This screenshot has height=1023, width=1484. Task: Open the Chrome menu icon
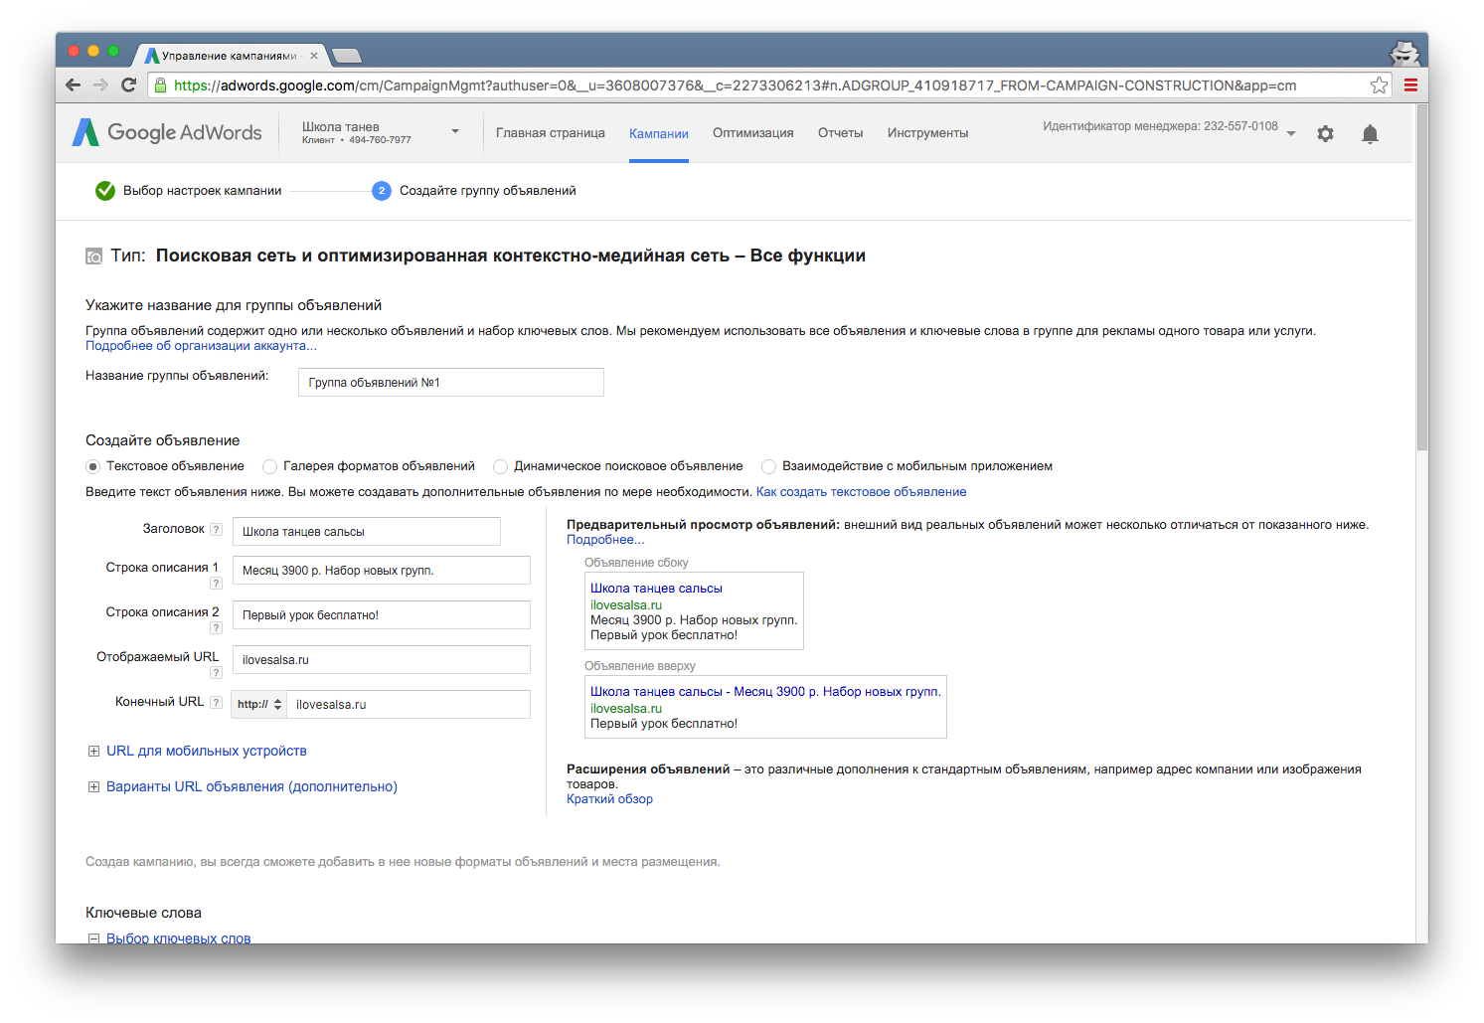[1410, 85]
